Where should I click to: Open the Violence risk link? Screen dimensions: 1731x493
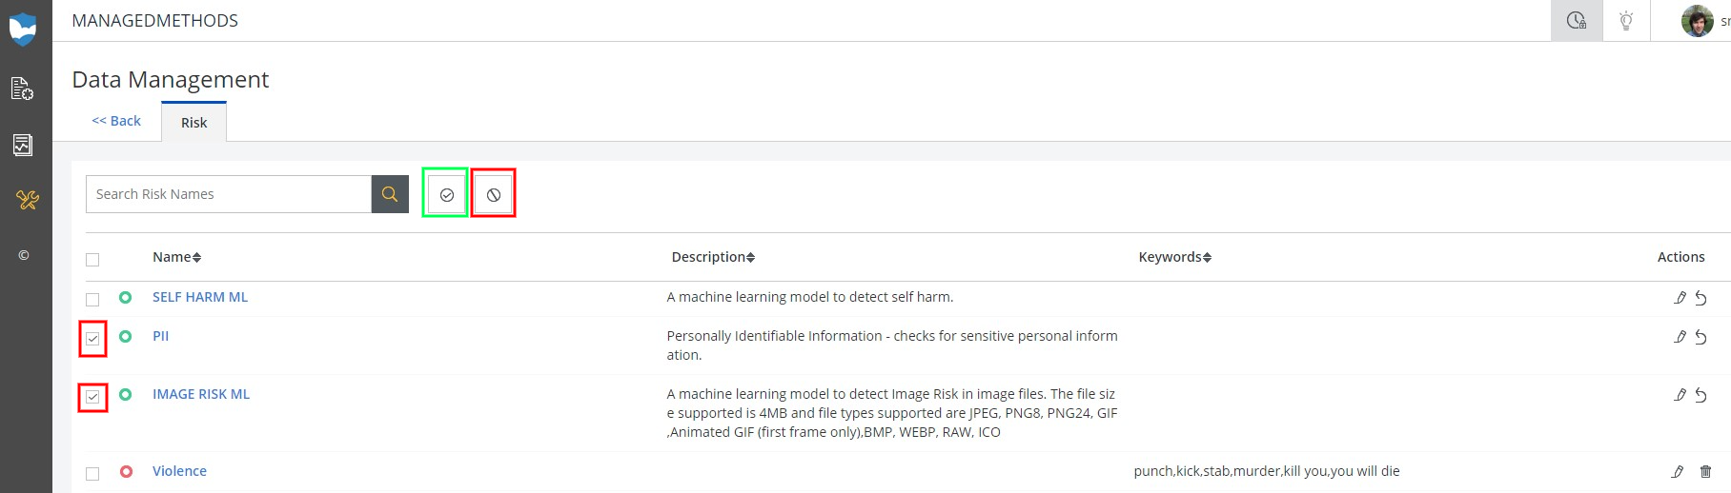point(179,471)
